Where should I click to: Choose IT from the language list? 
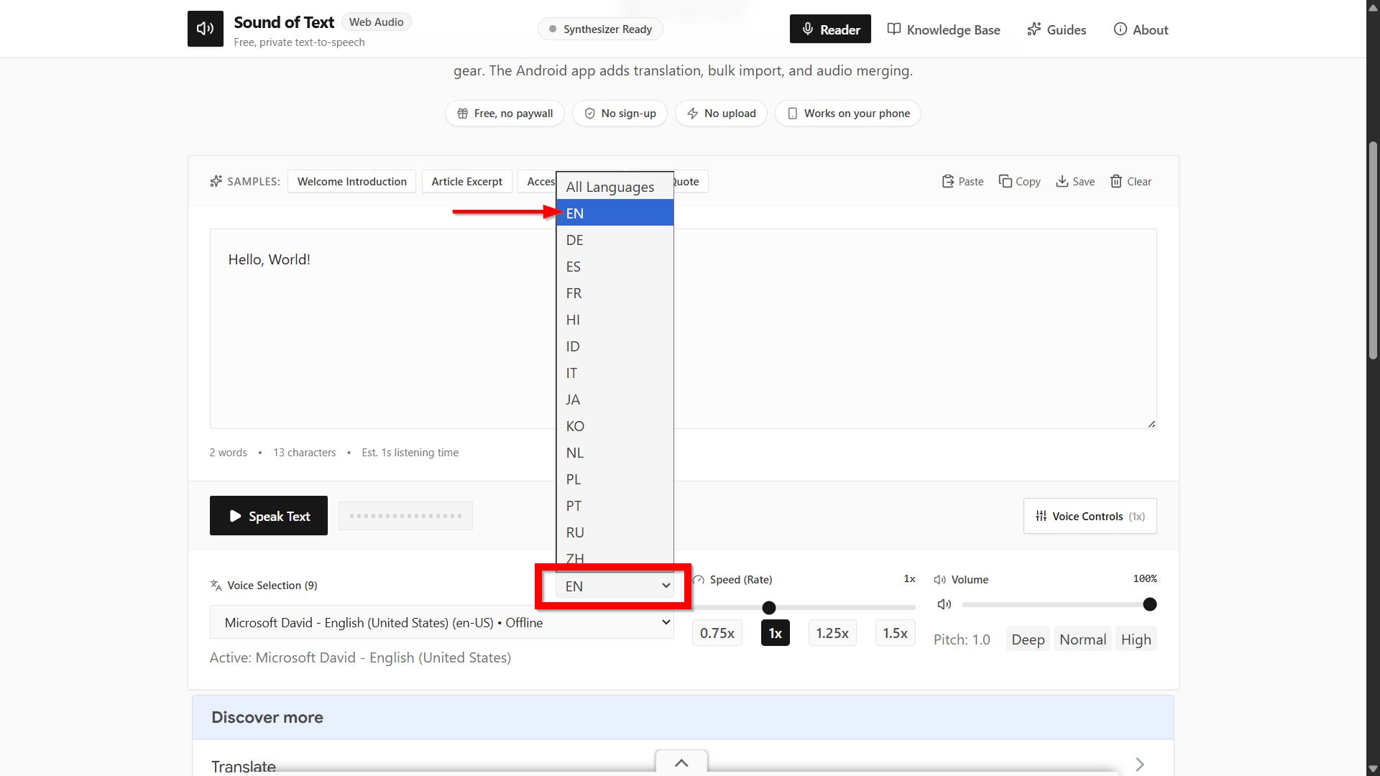(615, 373)
